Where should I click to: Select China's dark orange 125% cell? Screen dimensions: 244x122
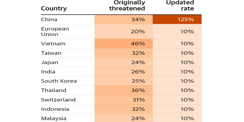point(177,20)
